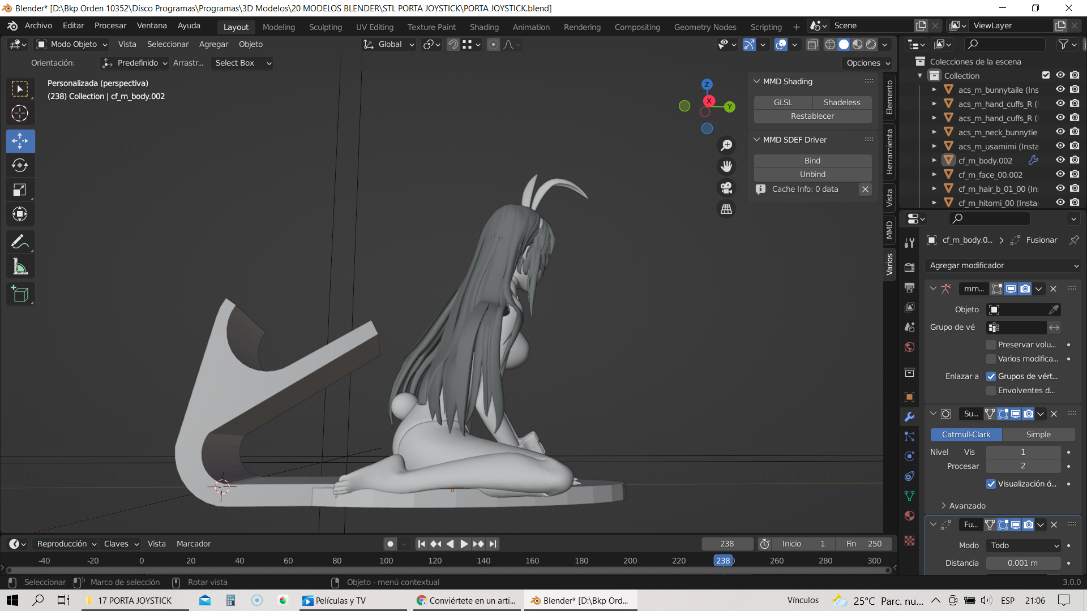Uncheck Grupos de vértices checkbox
The image size is (1087, 611).
991,376
